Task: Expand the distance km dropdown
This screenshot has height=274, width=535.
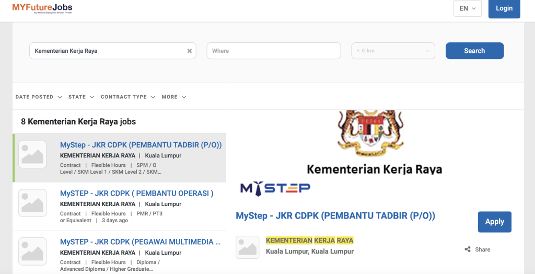Action: click(393, 51)
